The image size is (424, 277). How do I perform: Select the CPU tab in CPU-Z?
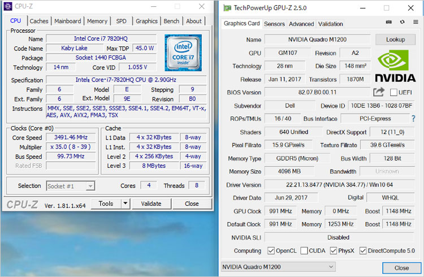[x=16, y=20]
